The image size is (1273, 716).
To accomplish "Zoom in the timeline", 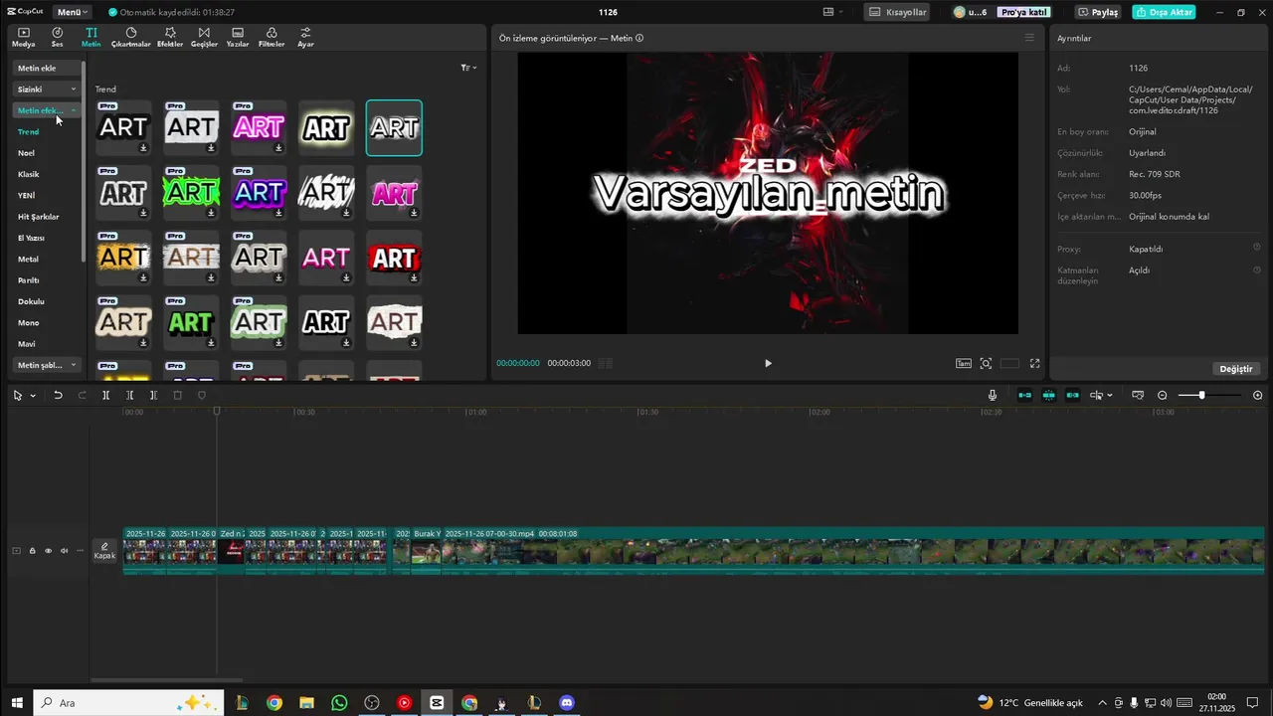I will (1257, 395).
